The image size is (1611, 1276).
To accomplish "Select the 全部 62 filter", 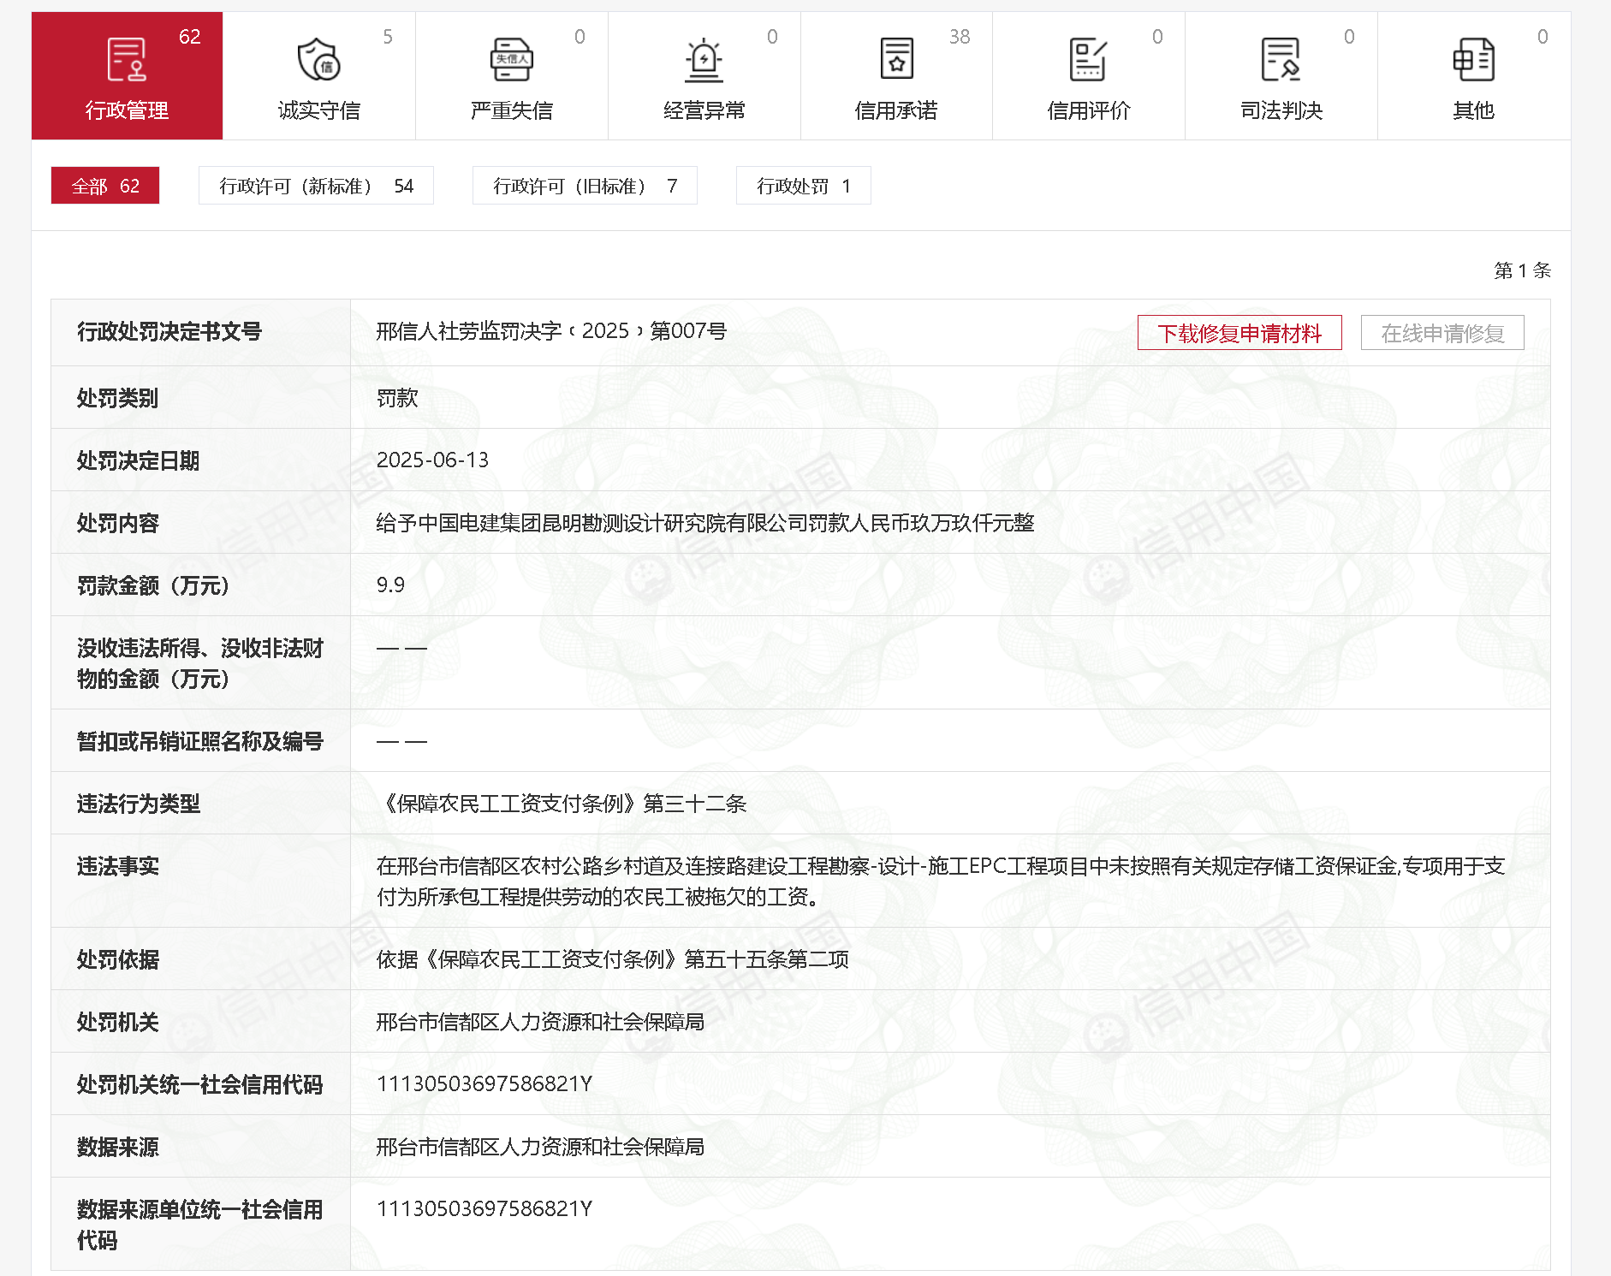I will tap(105, 186).
